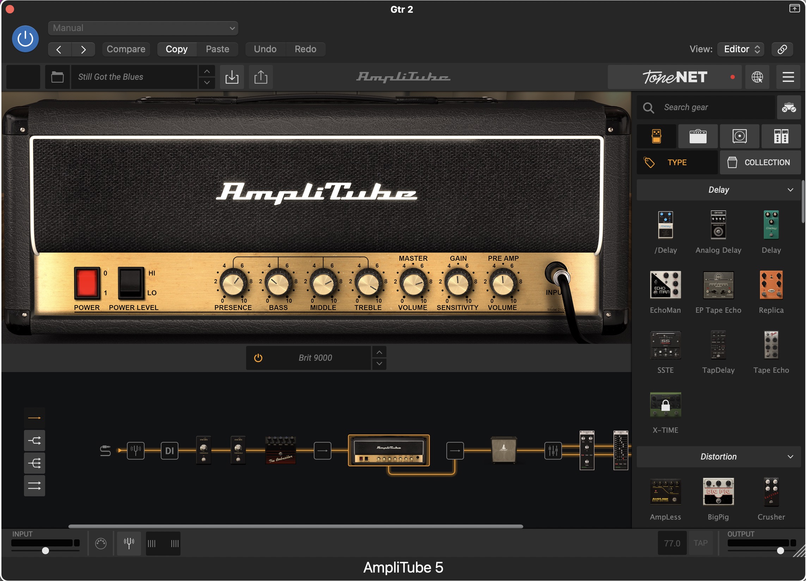Toggle the red amp POWER switch

click(87, 283)
